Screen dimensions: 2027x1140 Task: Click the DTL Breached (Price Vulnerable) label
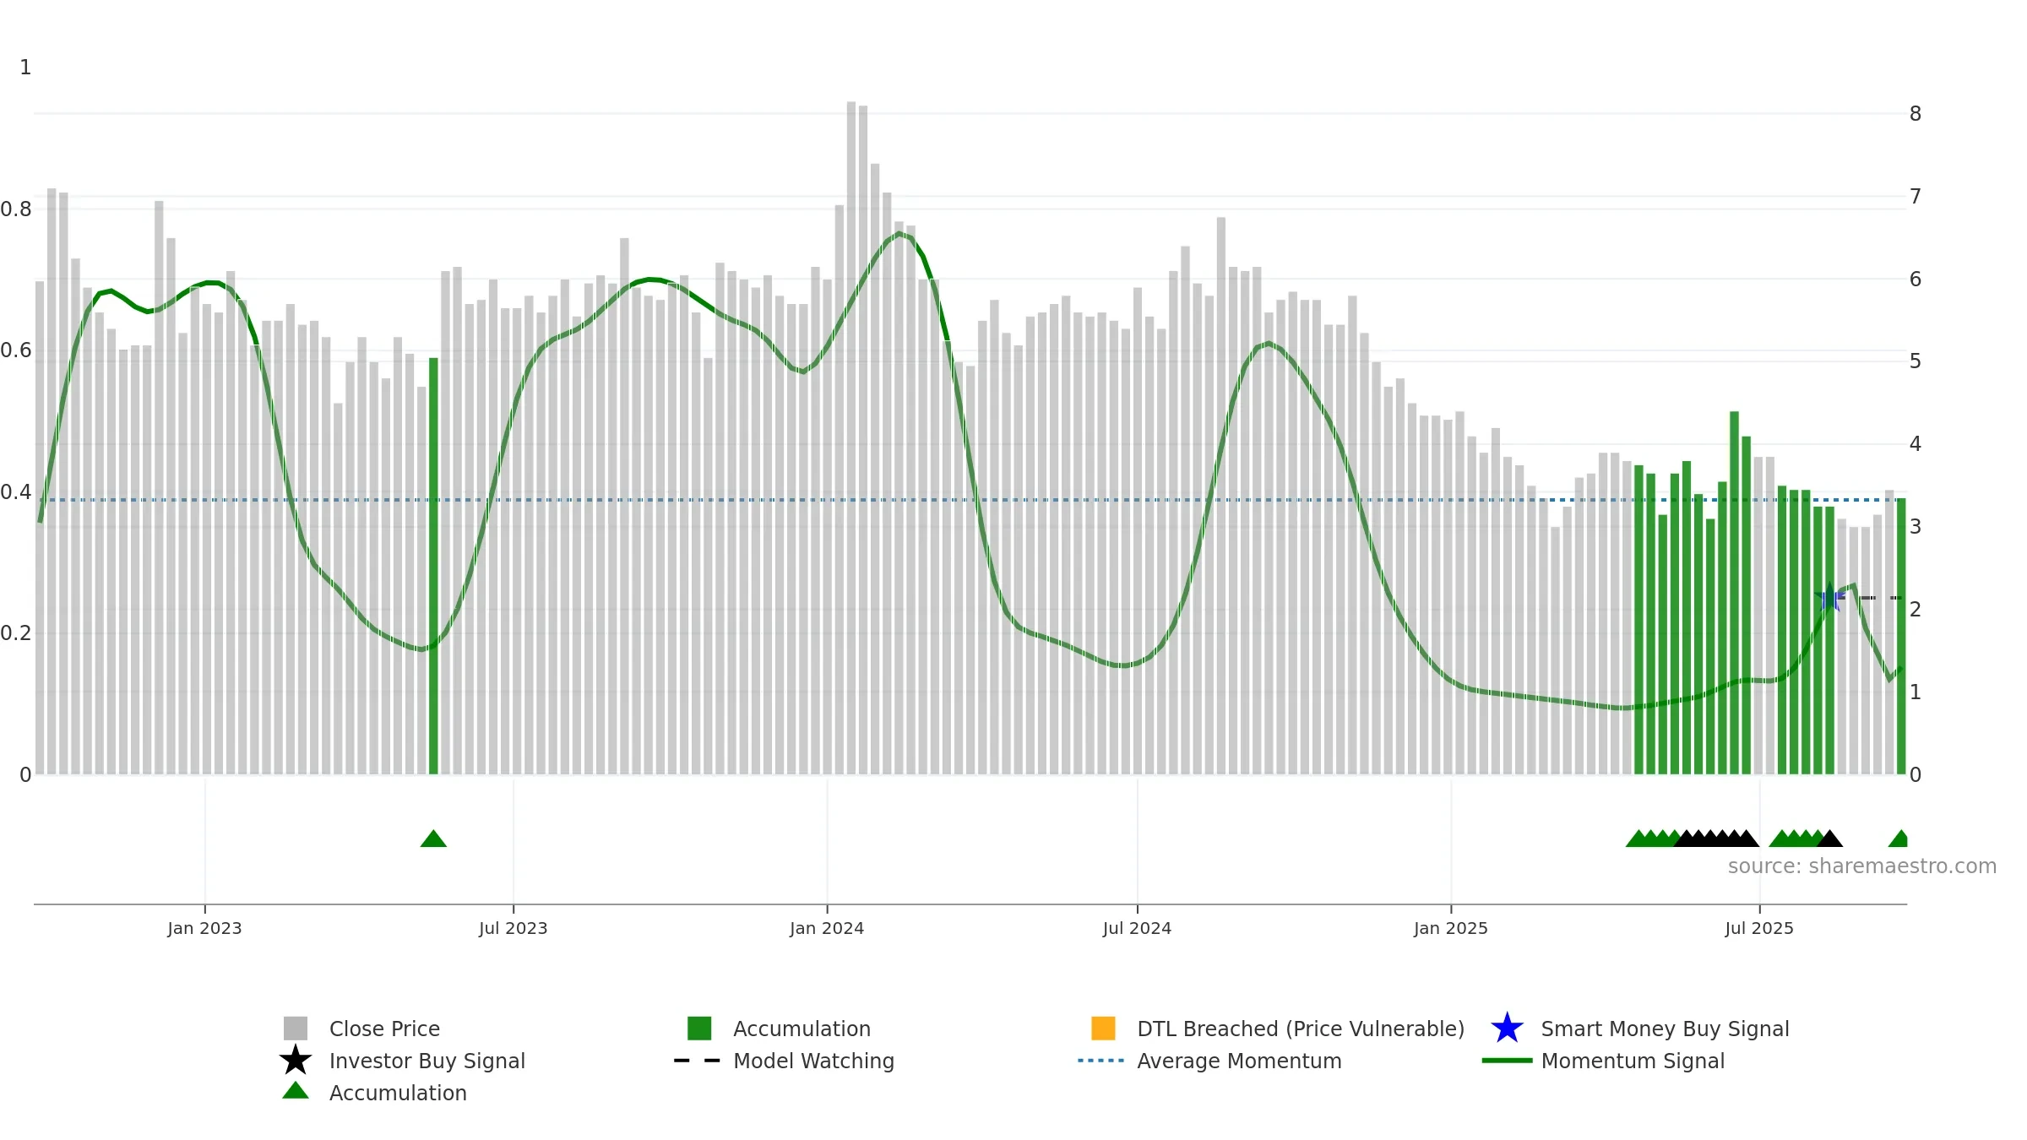coord(1301,1029)
